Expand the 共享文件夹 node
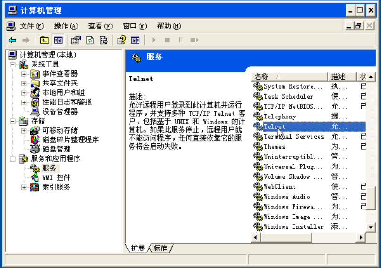This screenshot has width=381, height=268. tap(24, 84)
